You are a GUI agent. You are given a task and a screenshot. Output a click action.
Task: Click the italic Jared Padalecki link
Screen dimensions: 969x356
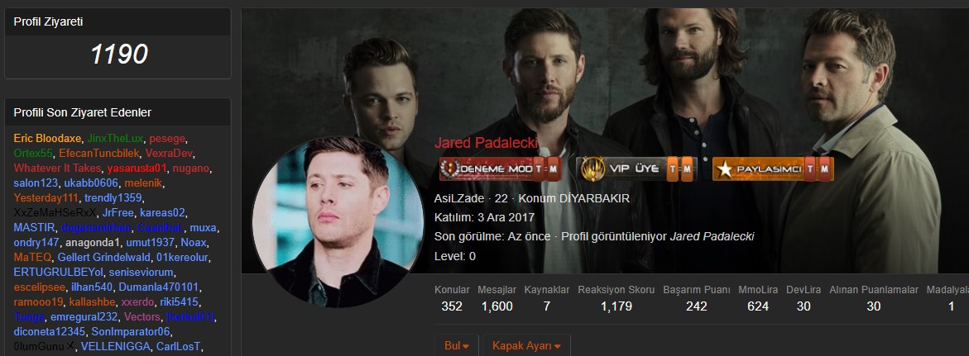point(712,237)
